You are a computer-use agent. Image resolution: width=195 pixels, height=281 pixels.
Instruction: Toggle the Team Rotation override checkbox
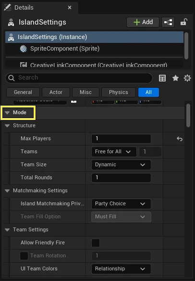click(24, 256)
